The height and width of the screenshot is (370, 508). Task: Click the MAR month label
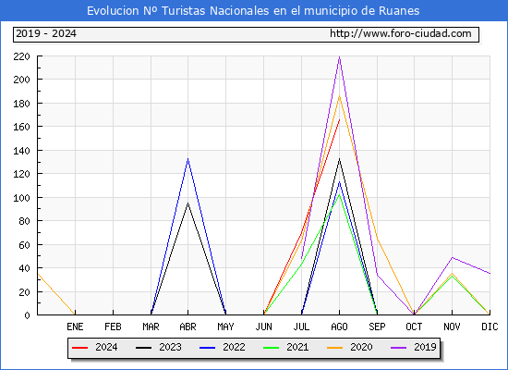pyautogui.click(x=151, y=327)
